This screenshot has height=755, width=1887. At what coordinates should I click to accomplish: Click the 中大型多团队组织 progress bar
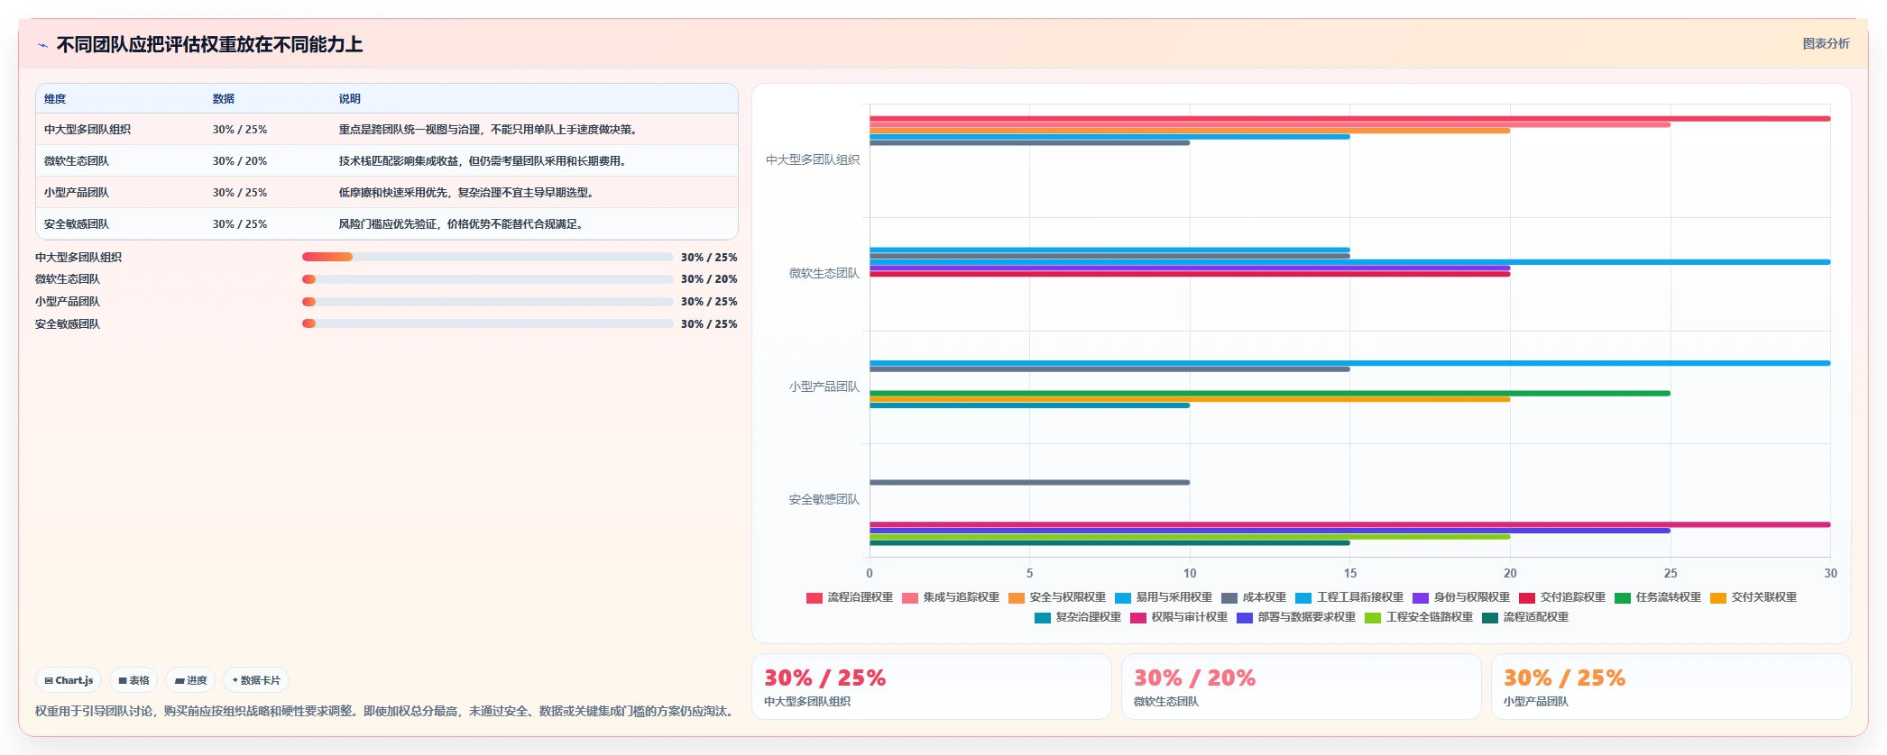tap(488, 257)
